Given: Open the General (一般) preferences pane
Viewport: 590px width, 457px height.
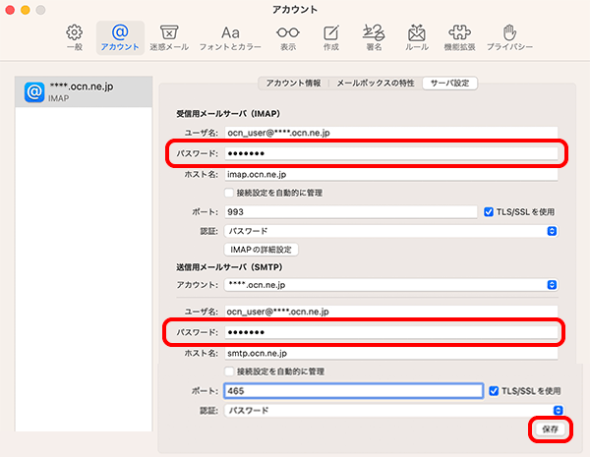Looking at the screenshot, I should (73, 37).
